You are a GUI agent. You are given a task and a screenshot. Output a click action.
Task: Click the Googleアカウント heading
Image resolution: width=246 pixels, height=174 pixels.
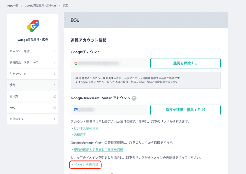(x=85, y=52)
